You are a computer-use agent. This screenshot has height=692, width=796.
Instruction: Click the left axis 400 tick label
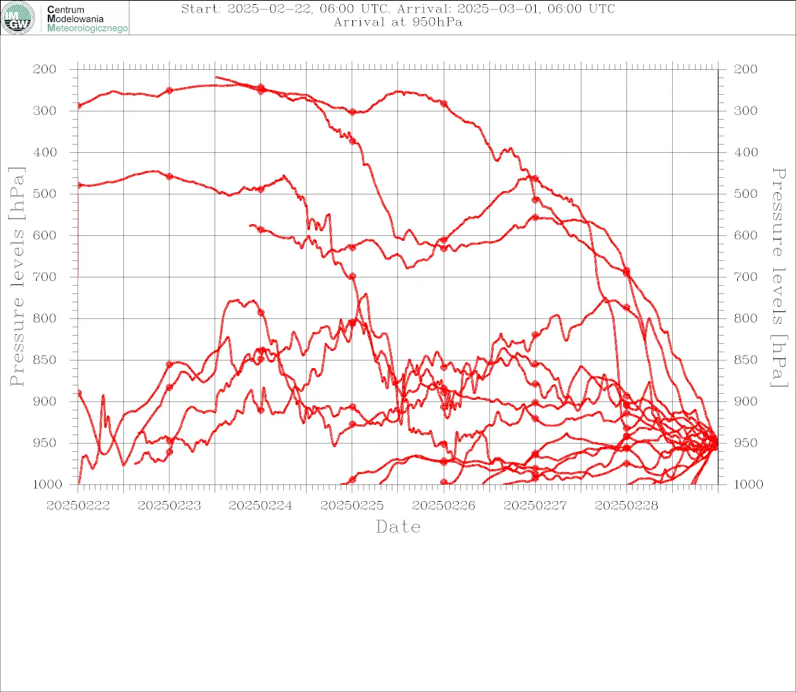pos(45,152)
